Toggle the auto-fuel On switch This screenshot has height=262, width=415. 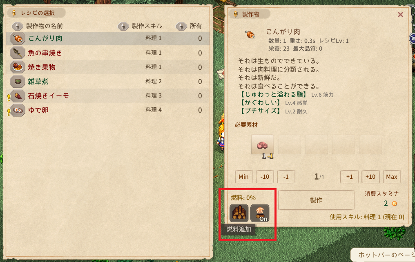(x=260, y=213)
